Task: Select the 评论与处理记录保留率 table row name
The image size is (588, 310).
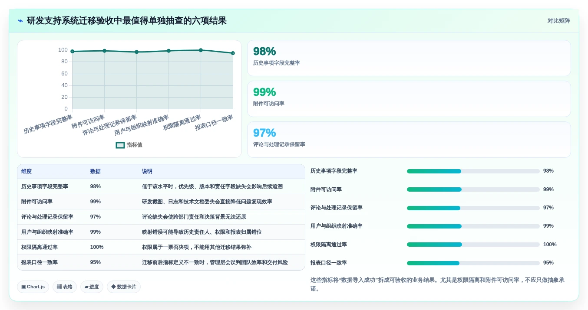Action: tap(47, 217)
